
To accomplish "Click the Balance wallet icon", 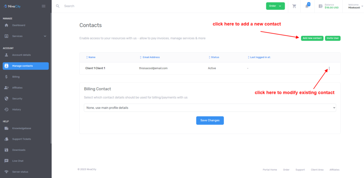I will click(320, 6).
